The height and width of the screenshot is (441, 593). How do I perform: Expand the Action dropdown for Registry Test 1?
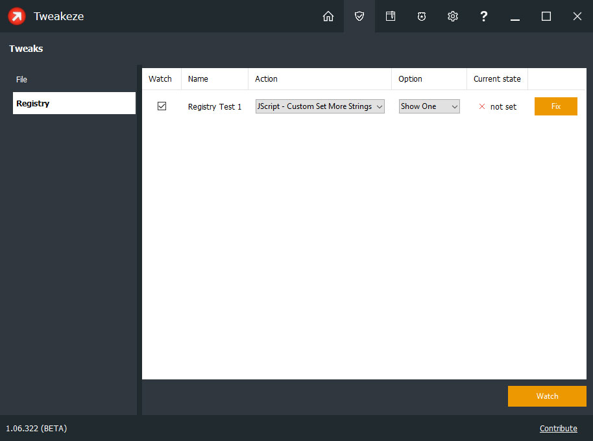coord(380,106)
